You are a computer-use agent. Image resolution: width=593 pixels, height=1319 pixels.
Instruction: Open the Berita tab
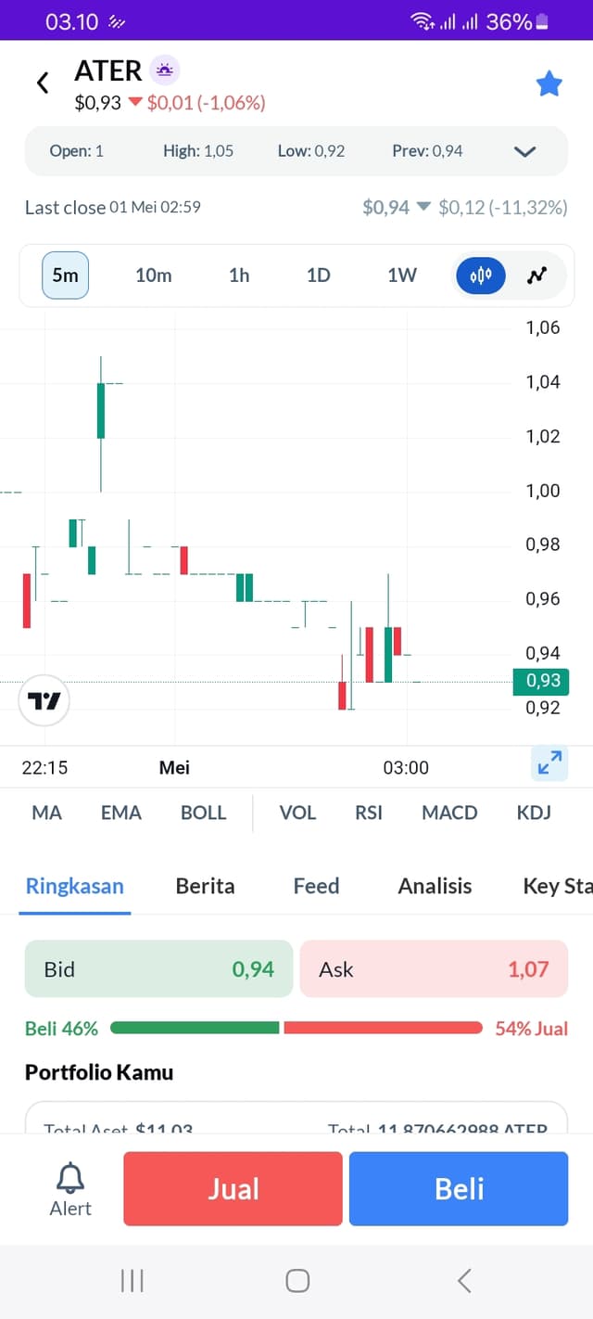click(x=205, y=886)
